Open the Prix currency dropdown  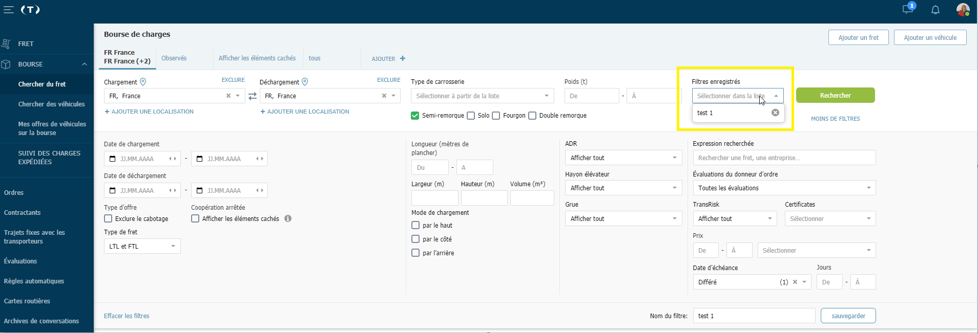817,250
